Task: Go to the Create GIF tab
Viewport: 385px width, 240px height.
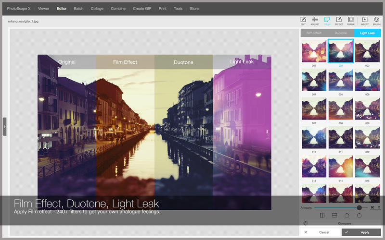Action: (142, 9)
